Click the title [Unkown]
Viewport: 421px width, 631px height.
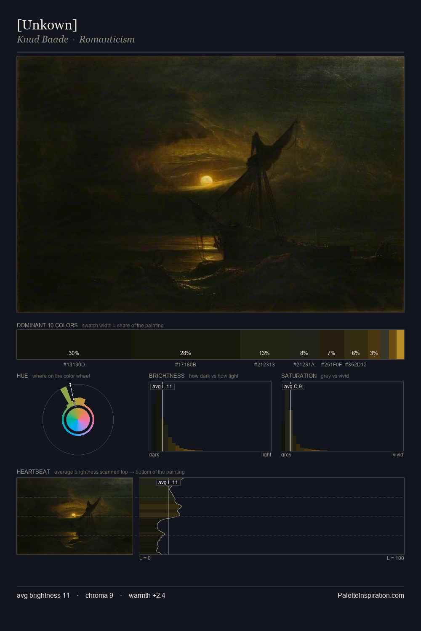click(47, 25)
